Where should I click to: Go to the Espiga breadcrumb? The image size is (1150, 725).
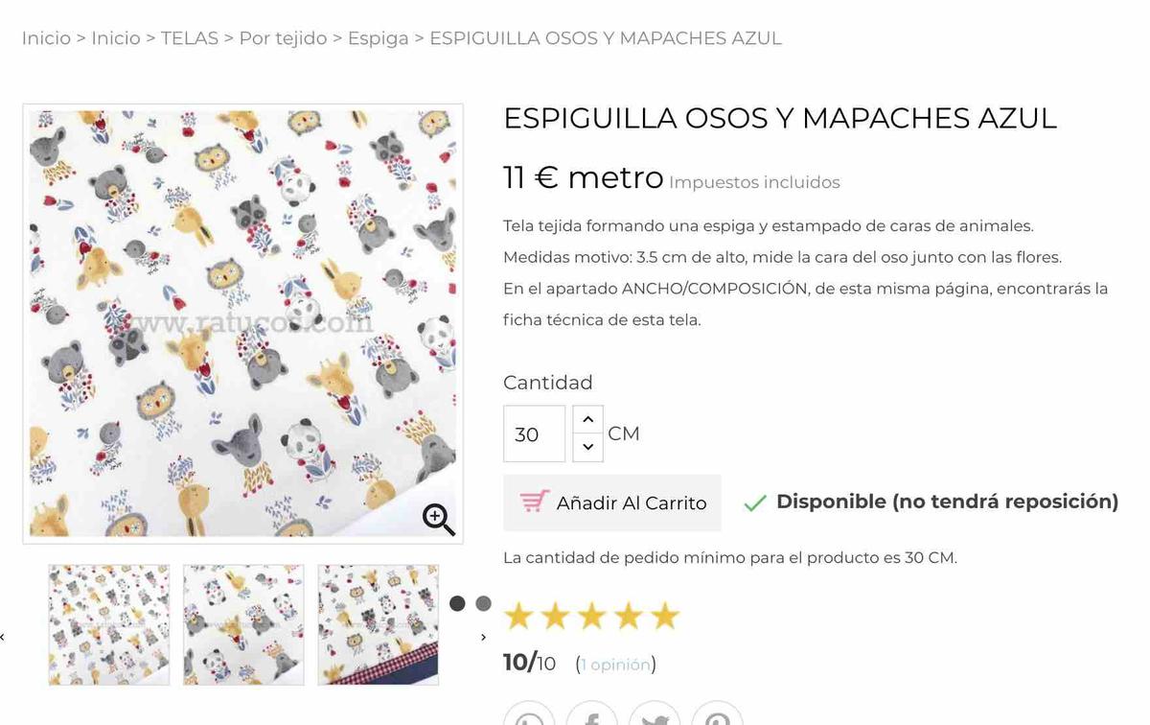[378, 38]
